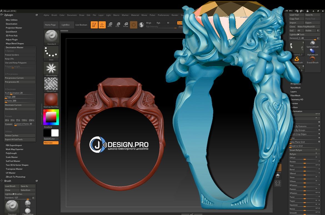Toggle the Alternate color button
Viewport: 325px width, 215px height.
tap(51, 143)
